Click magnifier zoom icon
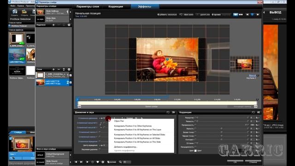The height and width of the screenshot is (166, 295). click(x=120, y=162)
